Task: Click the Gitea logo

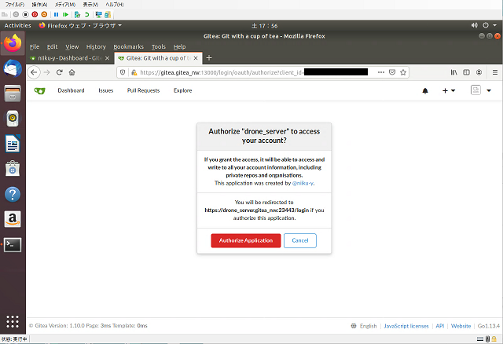Action: pos(40,91)
